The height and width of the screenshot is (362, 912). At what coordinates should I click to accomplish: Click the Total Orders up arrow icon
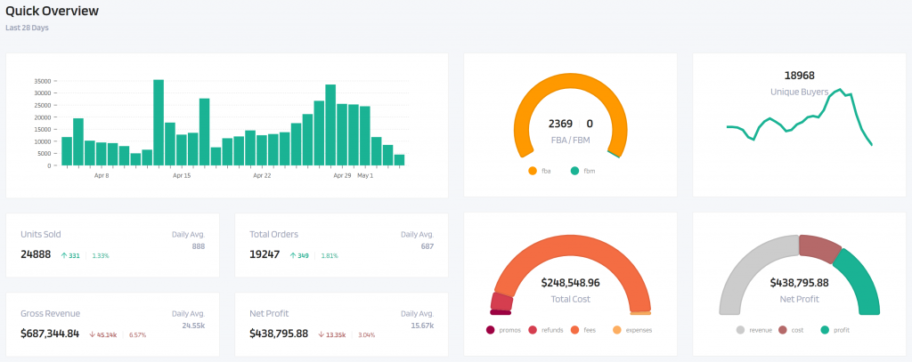pos(293,255)
